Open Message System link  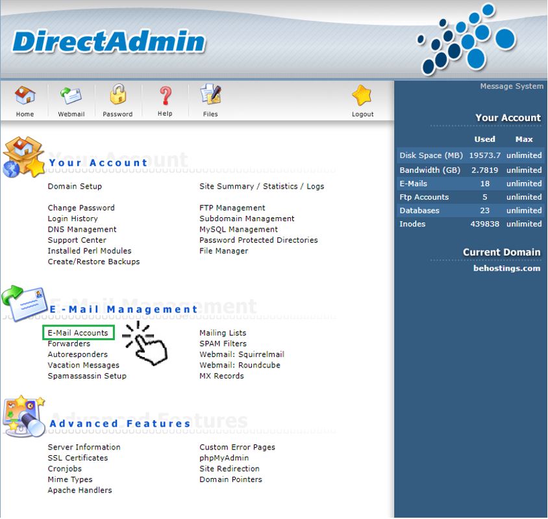click(512, 86)
